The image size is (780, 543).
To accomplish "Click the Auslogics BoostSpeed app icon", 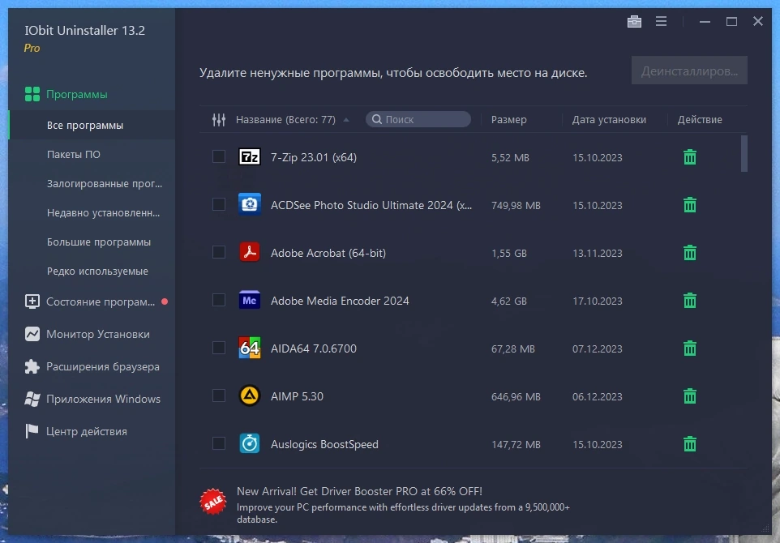I will click(249, 443).
